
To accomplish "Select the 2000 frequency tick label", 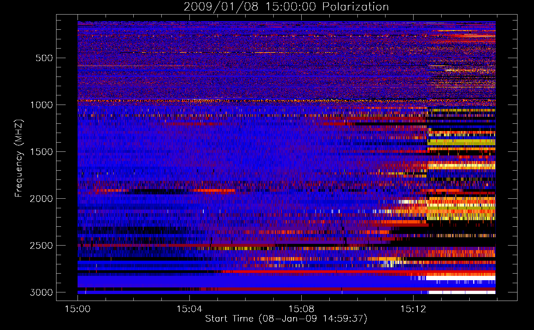I will pyautogui.click(x=41, y=199).
